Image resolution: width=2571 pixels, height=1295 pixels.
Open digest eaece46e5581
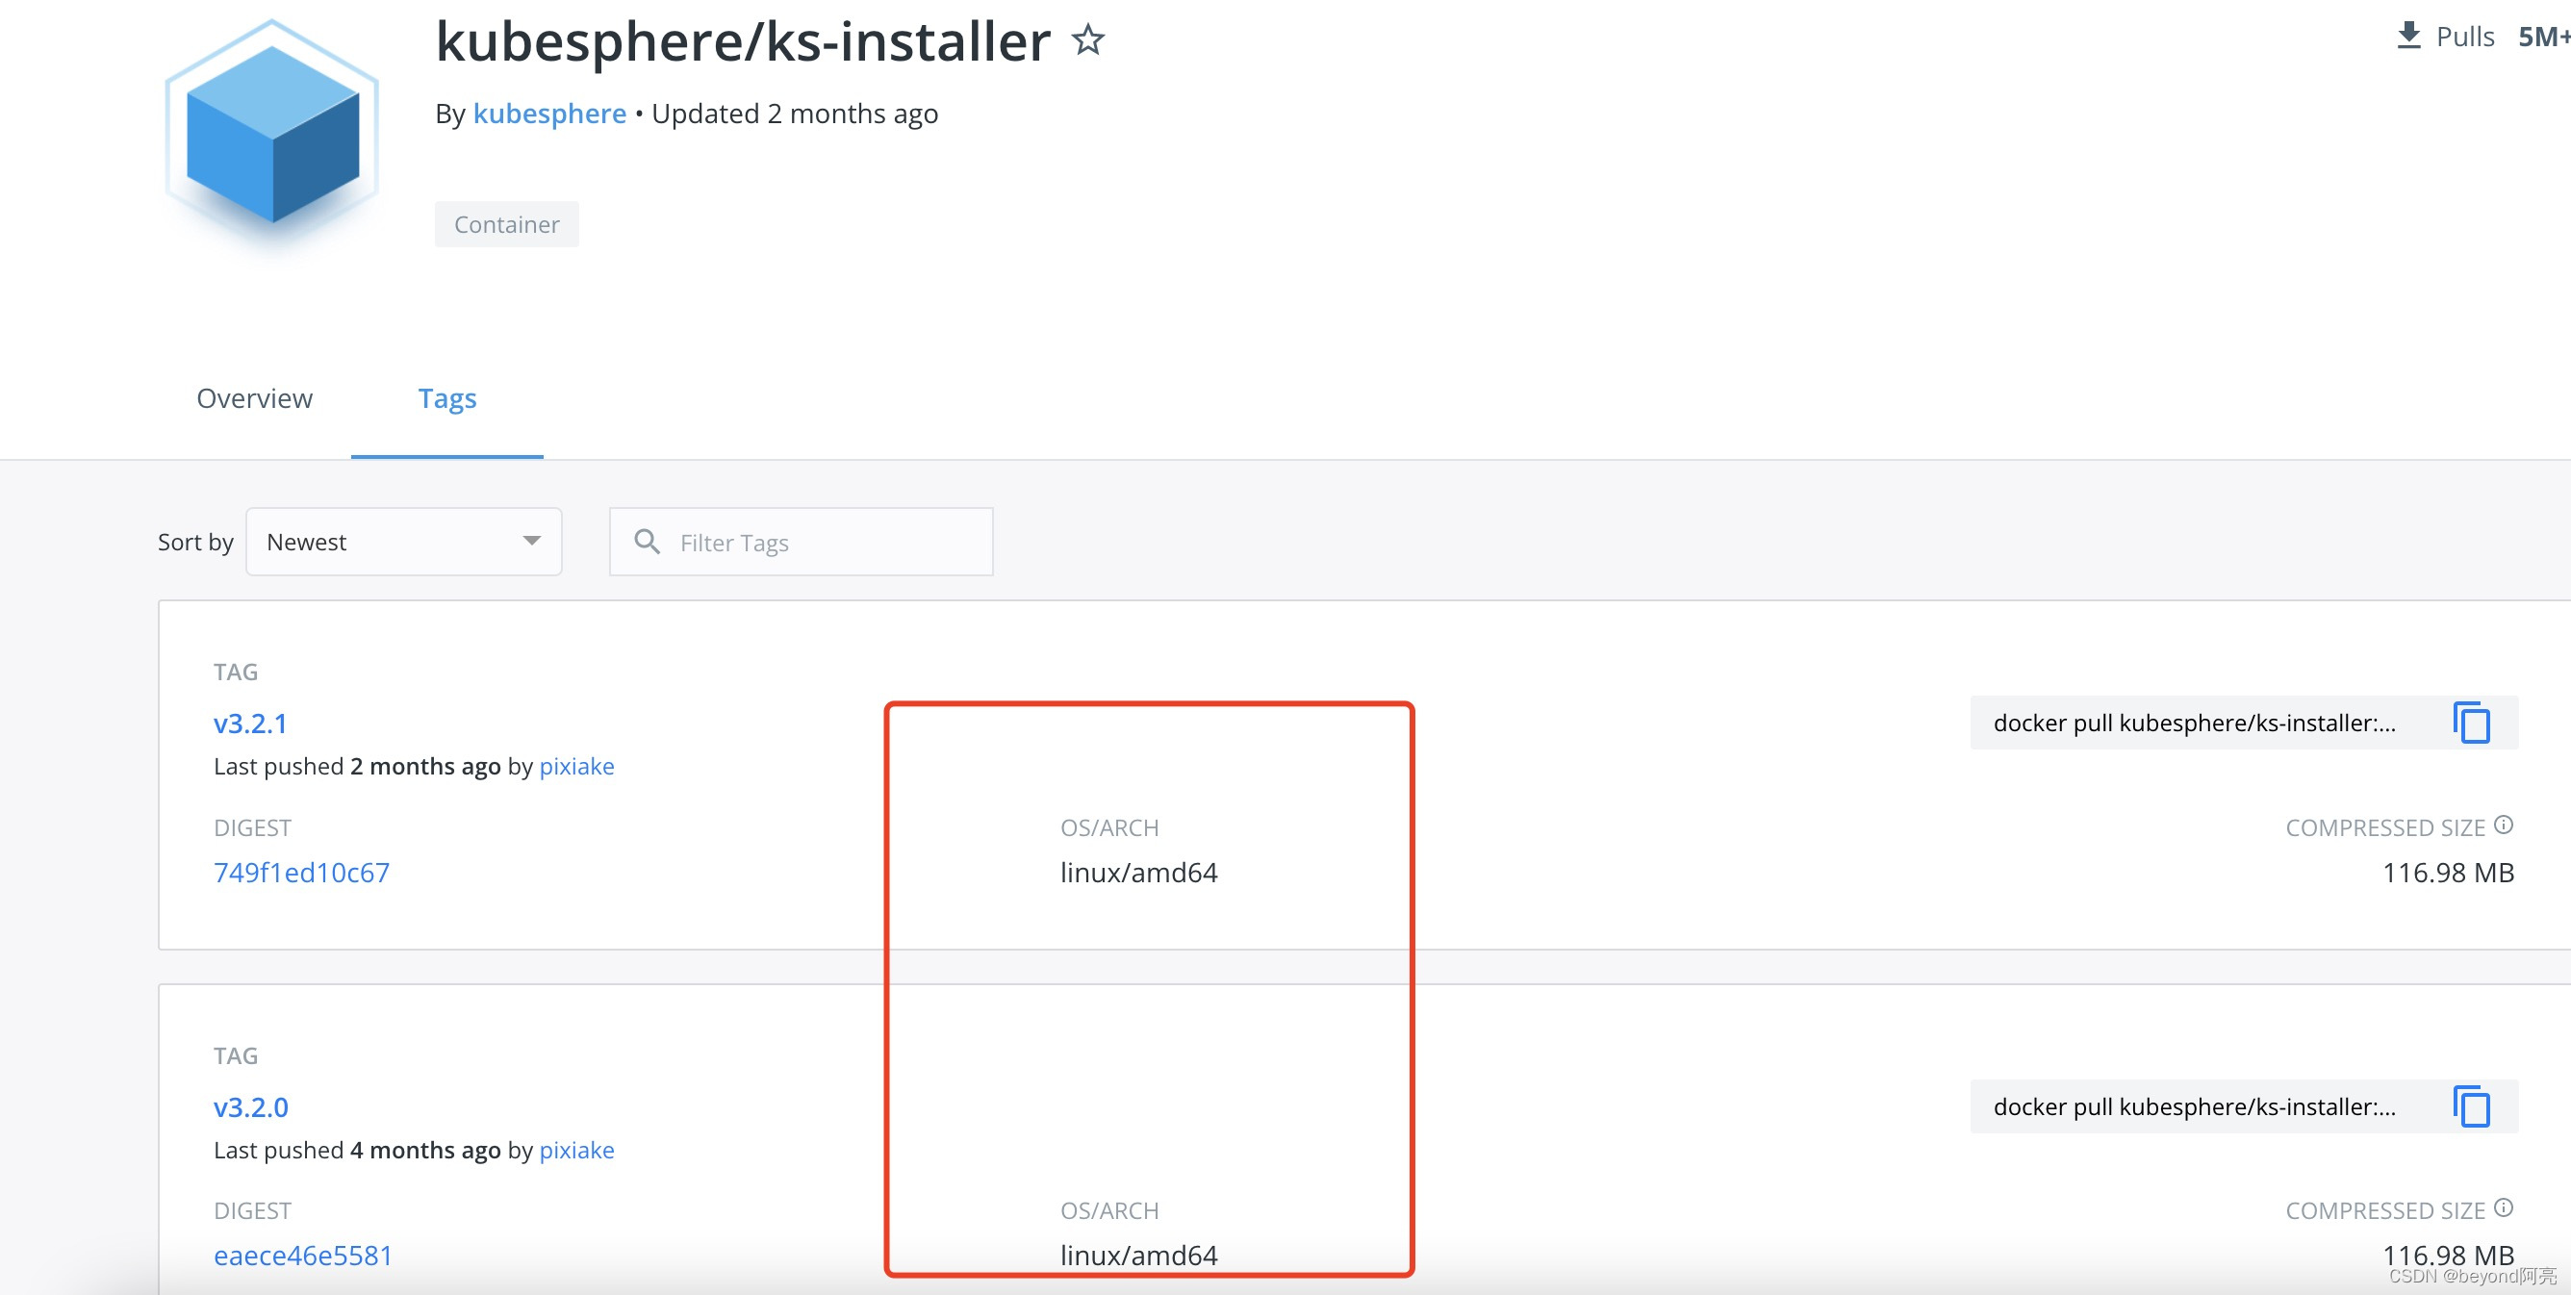point(302,1257)
